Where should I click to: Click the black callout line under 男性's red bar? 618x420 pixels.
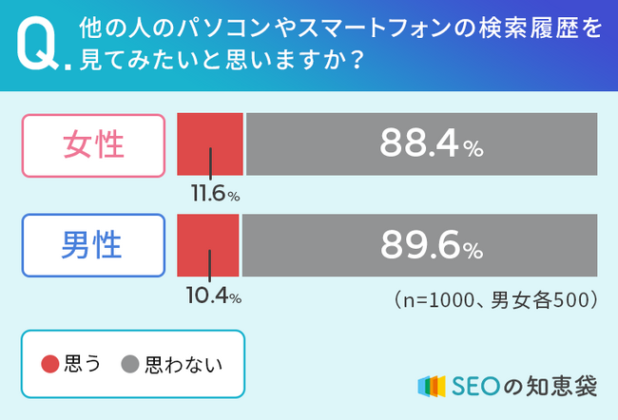click(209, 264)
